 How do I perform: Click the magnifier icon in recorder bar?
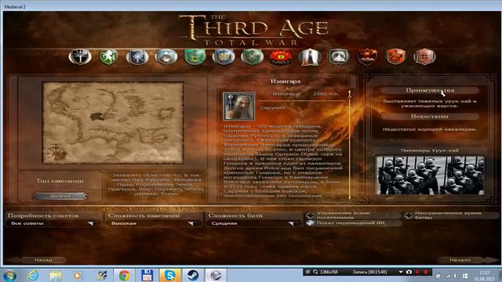315,272
